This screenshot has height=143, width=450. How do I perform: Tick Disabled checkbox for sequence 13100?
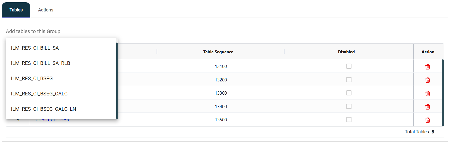pyautogui.click(x=349, y=66)
